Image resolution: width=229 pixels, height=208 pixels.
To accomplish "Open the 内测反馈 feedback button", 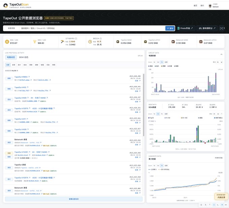I will click(x=221, y=196).
